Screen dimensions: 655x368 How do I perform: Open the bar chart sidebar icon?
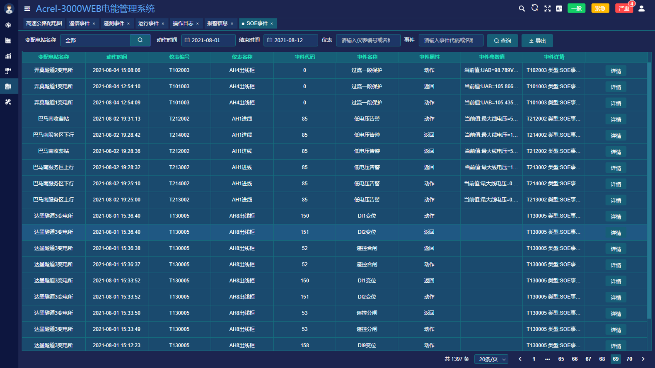pos(8,56)
